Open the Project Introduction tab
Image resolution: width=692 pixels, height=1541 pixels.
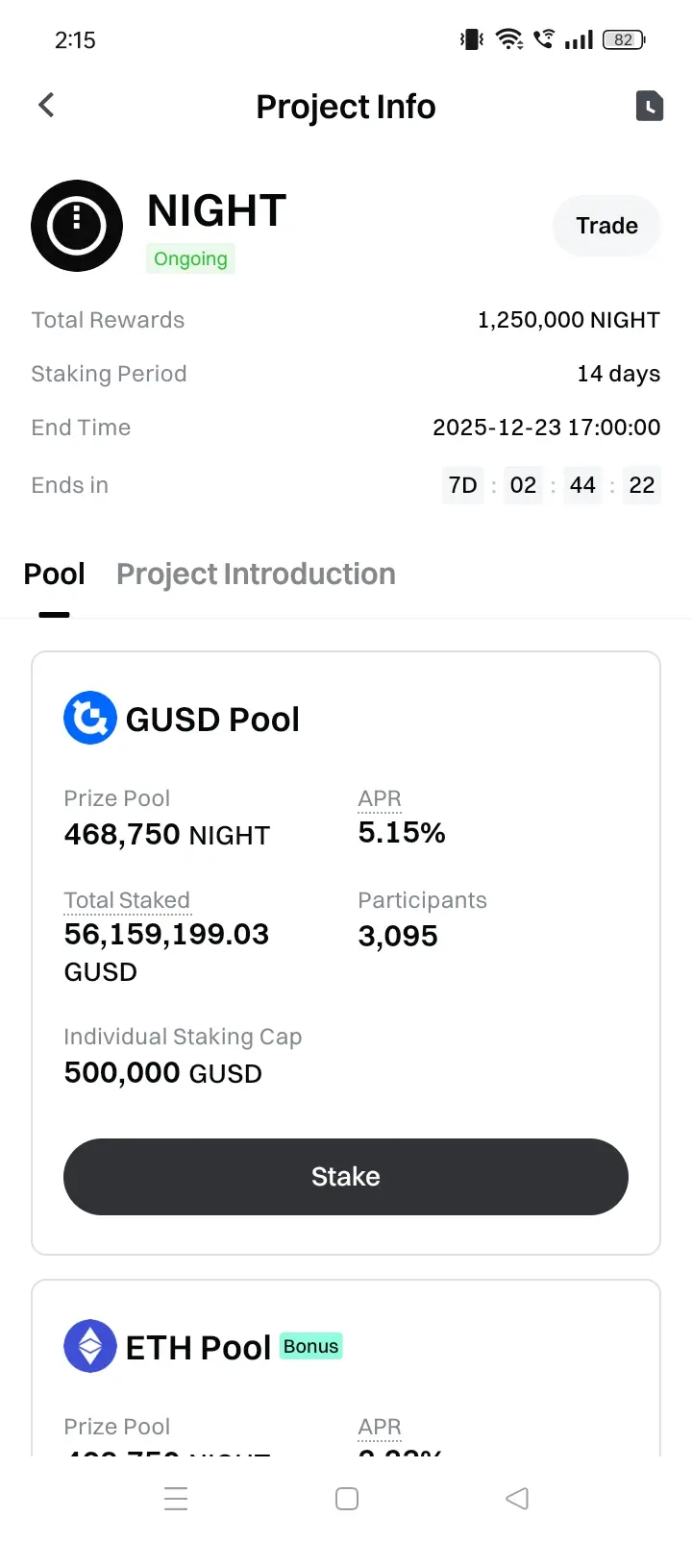point(256,575)
